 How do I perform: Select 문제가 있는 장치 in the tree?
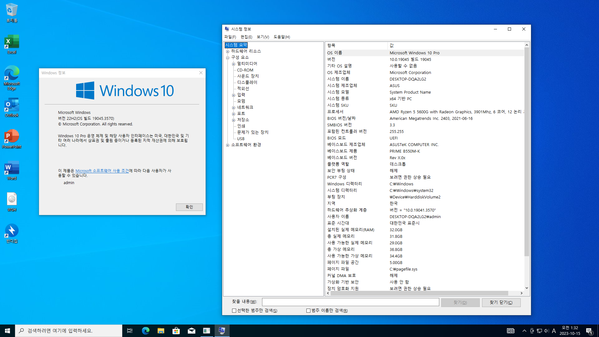click(x=253, y=132)
